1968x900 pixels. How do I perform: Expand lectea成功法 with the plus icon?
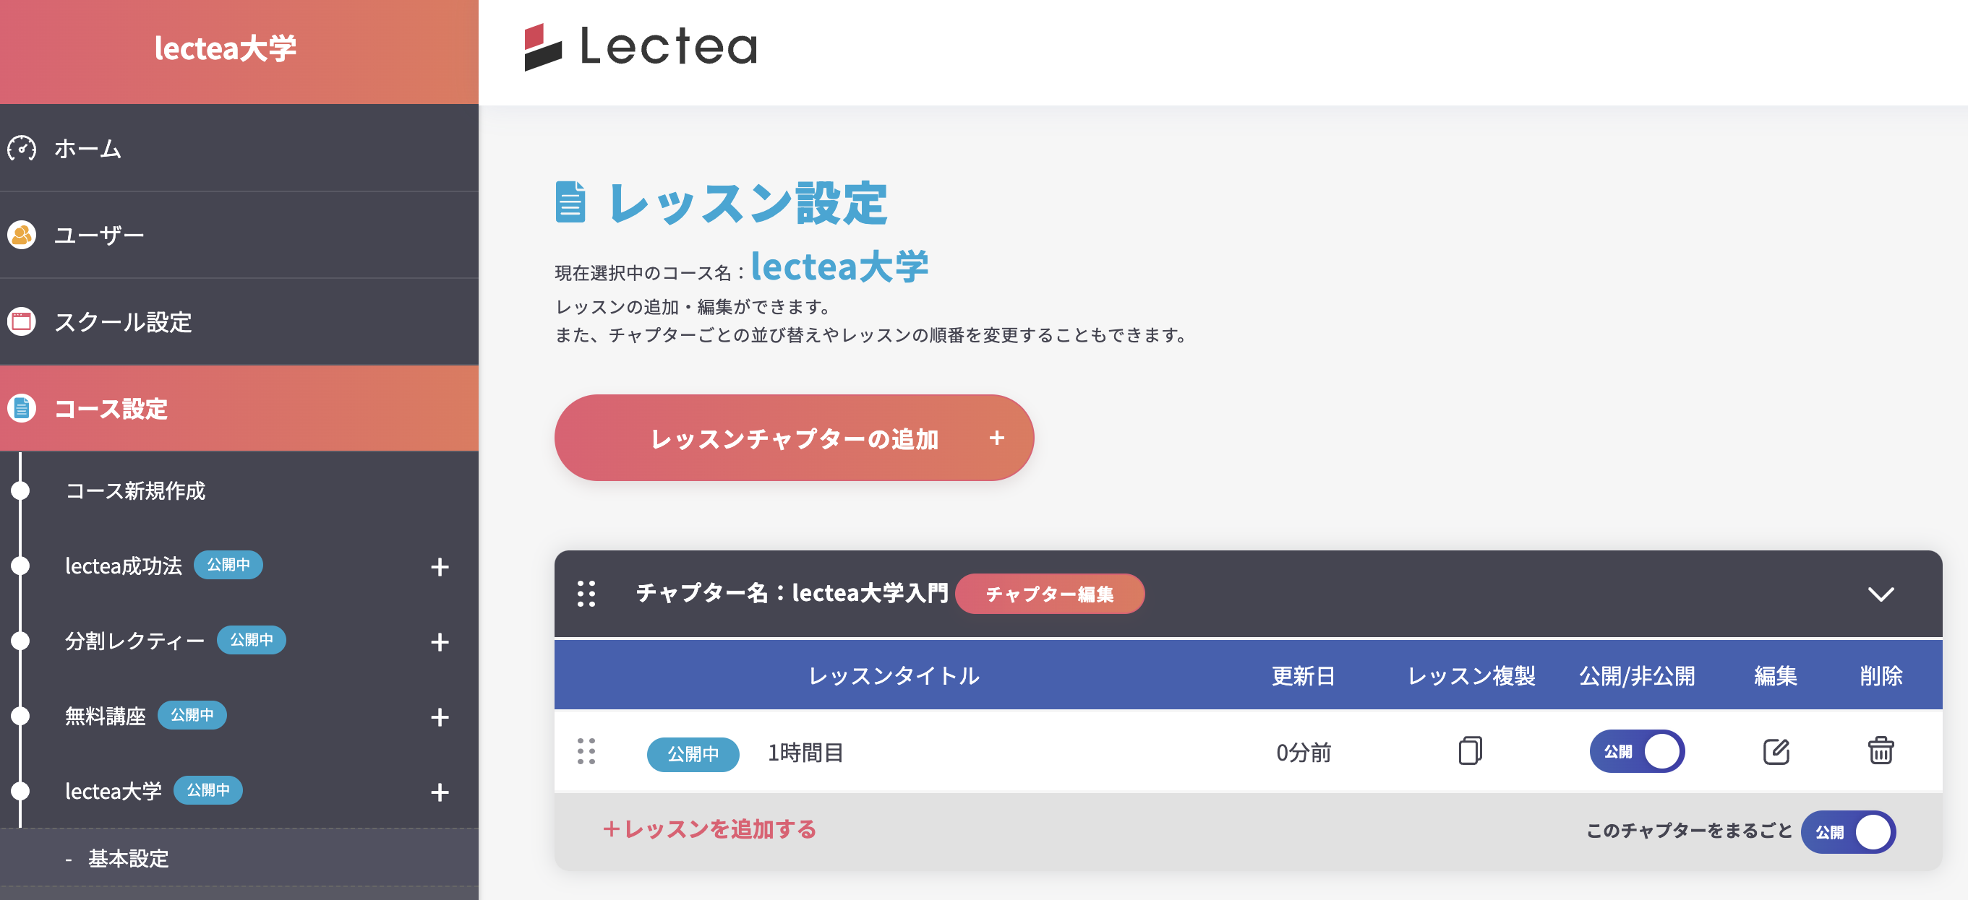coord(440,566)
